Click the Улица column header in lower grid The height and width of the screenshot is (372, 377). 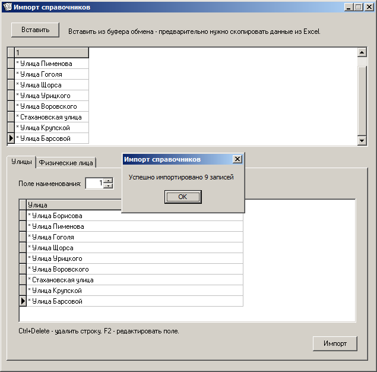(x=134, y=205)
